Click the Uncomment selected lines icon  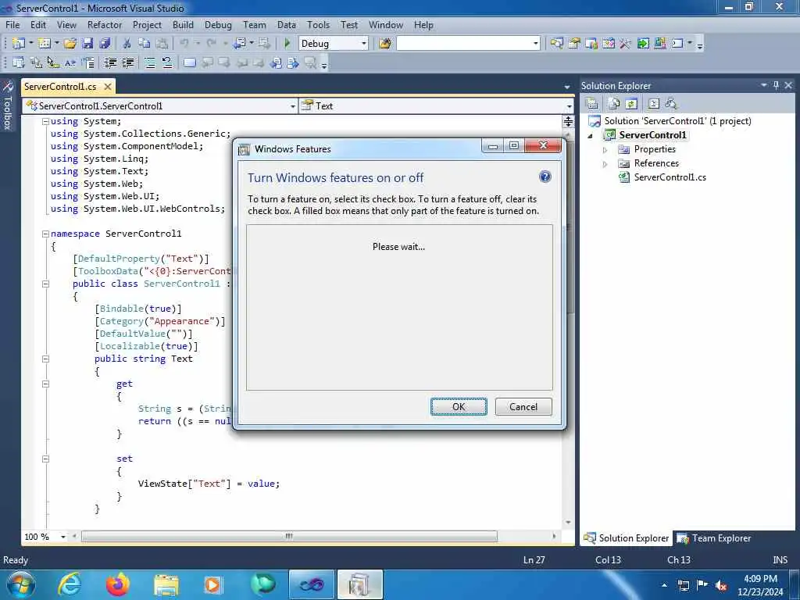point(167,62)
